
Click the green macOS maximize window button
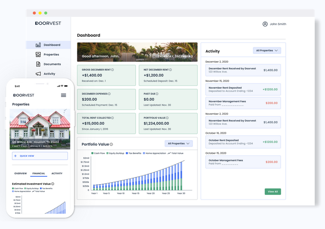pyautogui.click(x=46, y=13)
